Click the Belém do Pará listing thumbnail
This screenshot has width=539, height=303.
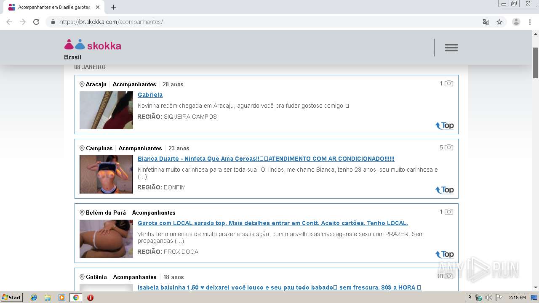(106, 239)
